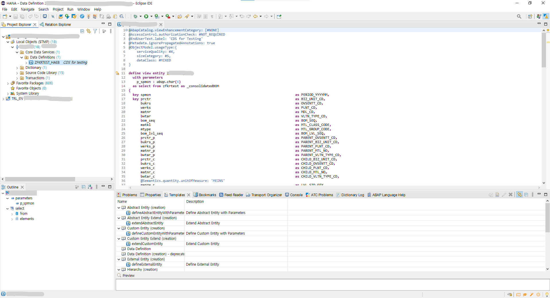Expand Favorite Packages node
550x298 pixels.
(8, 83)
